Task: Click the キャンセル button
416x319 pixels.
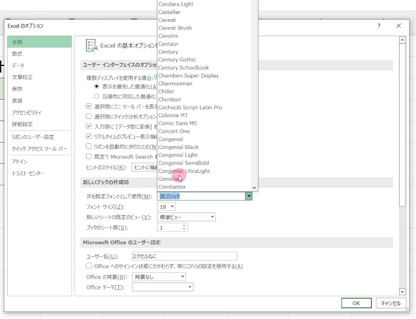Action: 391,303
